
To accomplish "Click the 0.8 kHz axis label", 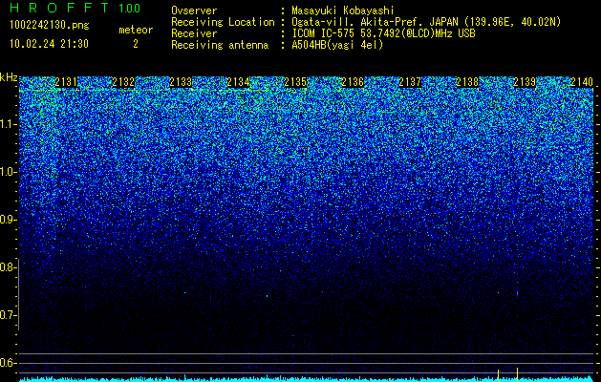I will 8,267.
